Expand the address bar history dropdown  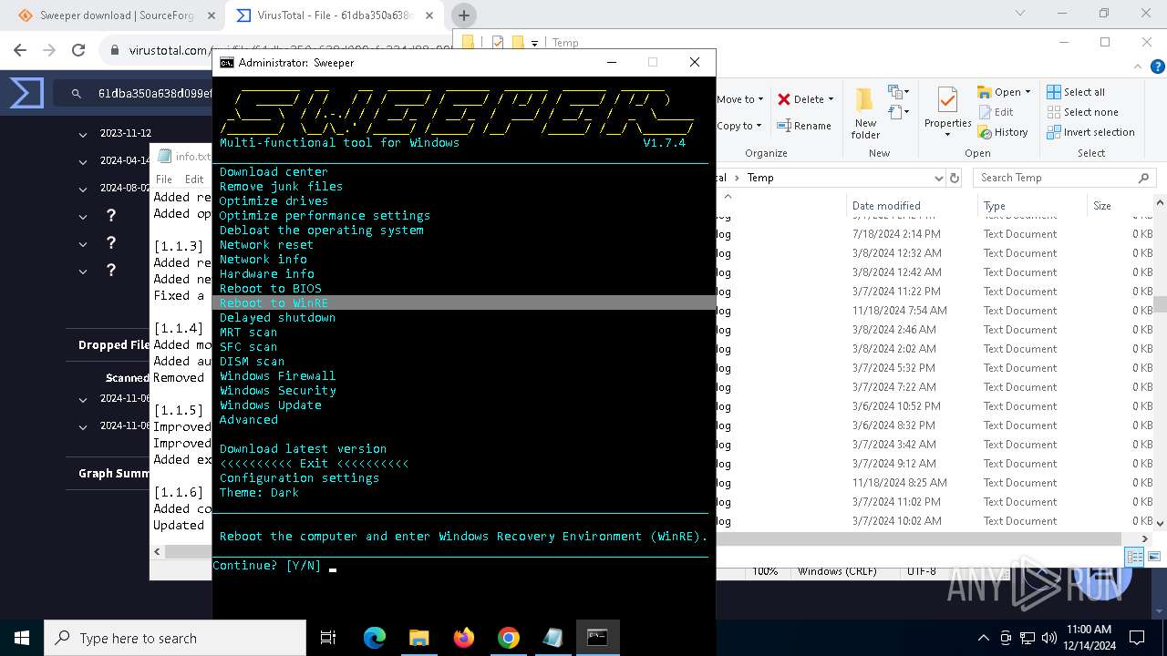coord(938,178)
